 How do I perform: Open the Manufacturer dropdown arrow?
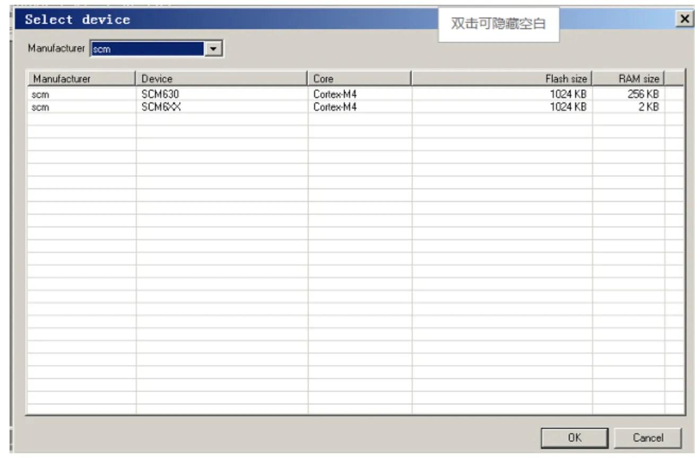213,49
